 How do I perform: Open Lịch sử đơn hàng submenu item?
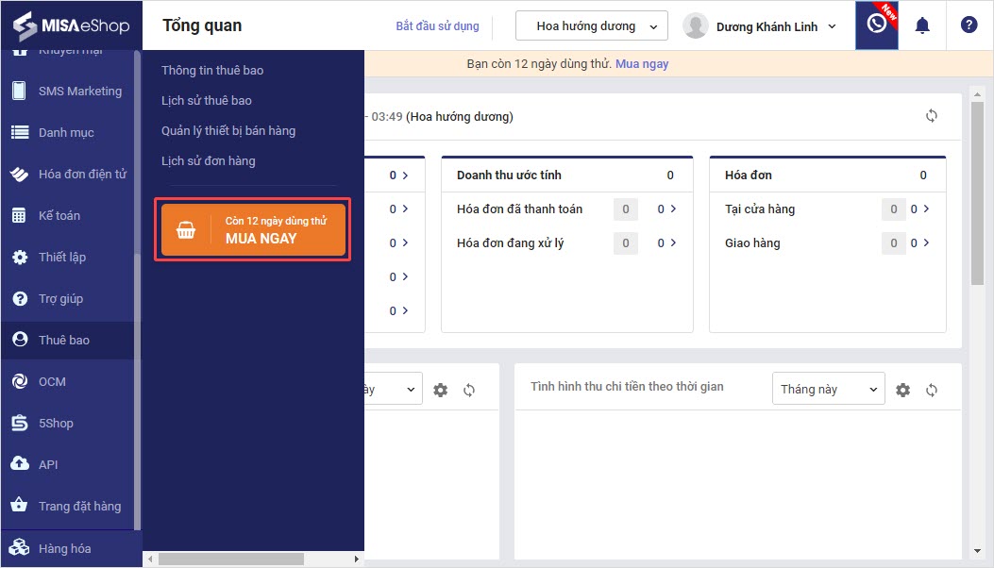(x=209, y=161)
